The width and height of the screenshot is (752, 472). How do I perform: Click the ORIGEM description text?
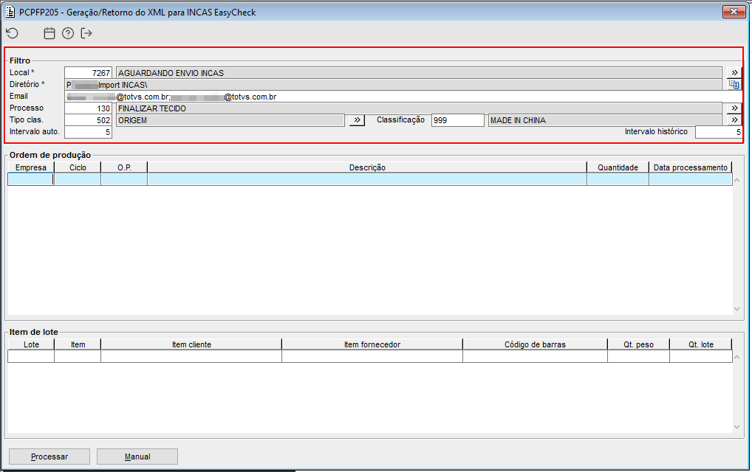[x=132, y=121]
